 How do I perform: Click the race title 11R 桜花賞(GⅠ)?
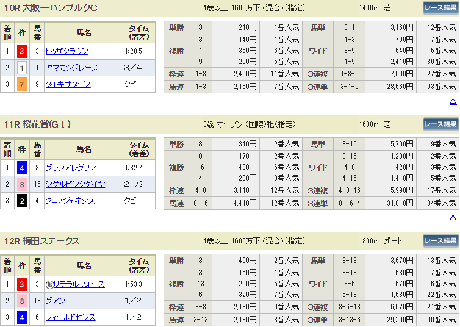tap(38, 124)
